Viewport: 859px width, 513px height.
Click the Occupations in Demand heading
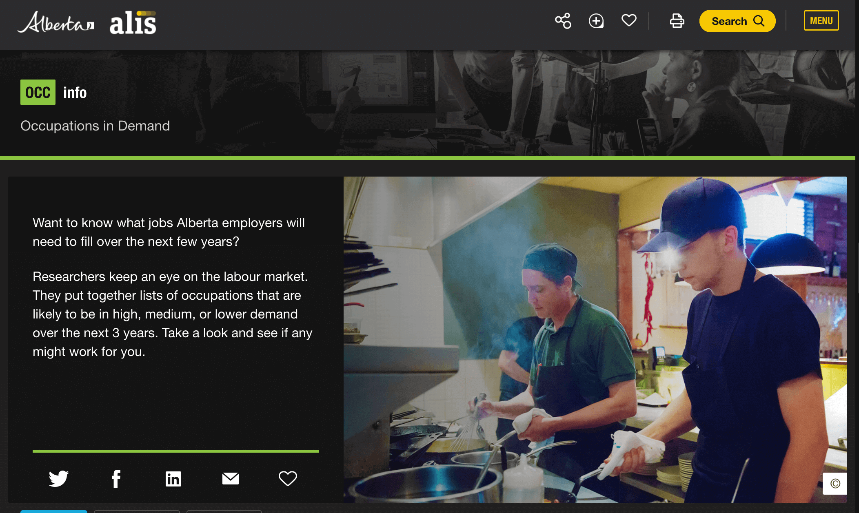(95, 126)
